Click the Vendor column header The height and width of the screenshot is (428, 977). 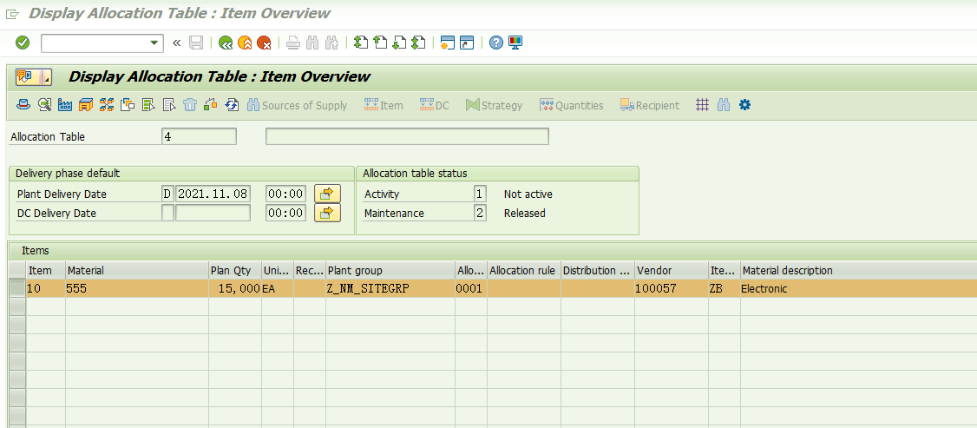671,270
